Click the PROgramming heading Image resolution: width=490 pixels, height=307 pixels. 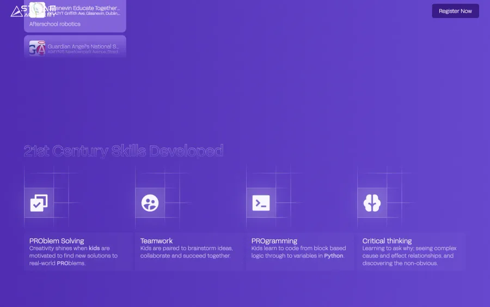[x=274, y=240]
